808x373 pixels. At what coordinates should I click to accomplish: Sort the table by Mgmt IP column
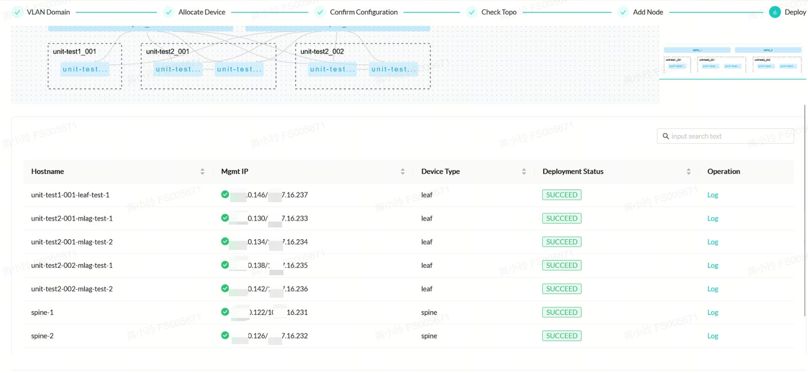tap(402, 172)
